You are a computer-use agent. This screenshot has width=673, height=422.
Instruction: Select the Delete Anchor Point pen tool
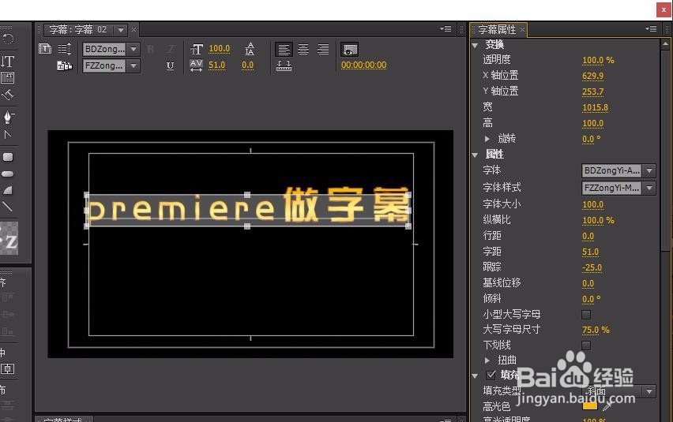coord(8,117)
